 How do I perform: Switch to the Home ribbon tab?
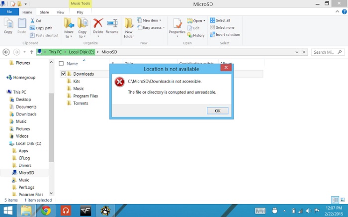27,12
